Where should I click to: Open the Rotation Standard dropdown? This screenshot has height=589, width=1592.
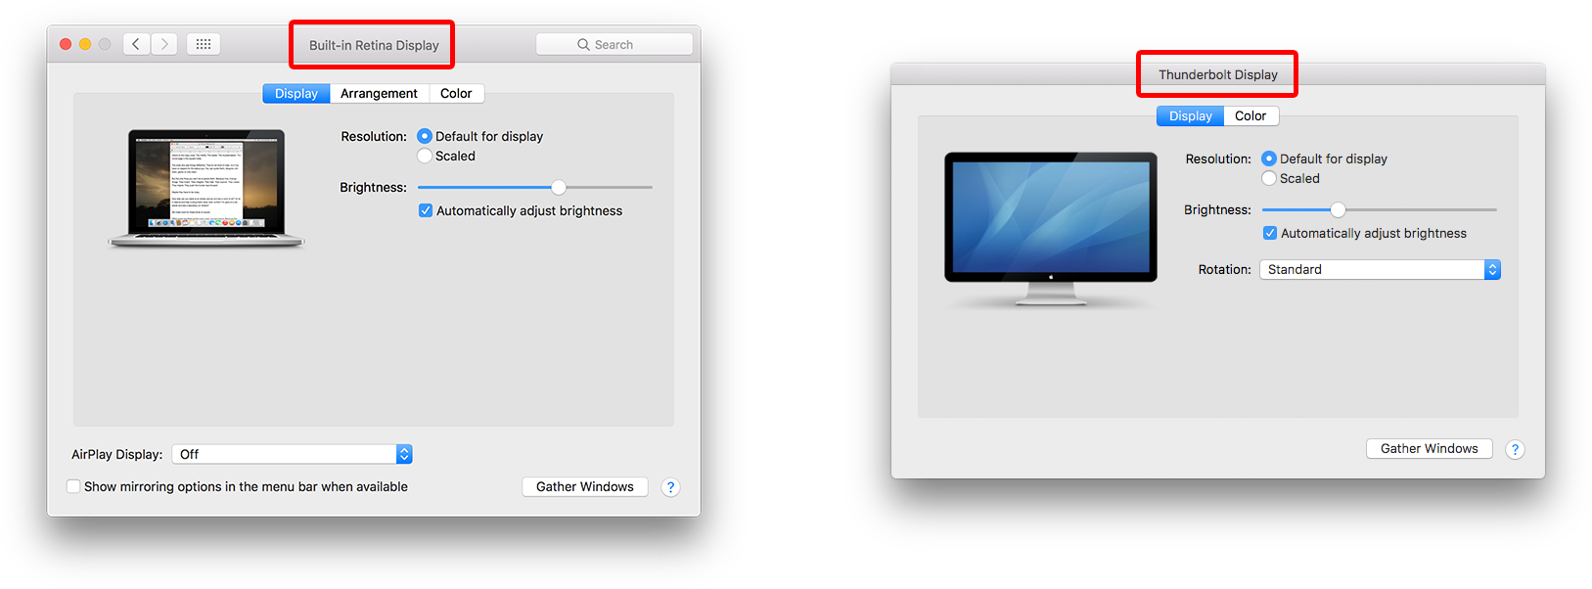(x=1380, y=269)
